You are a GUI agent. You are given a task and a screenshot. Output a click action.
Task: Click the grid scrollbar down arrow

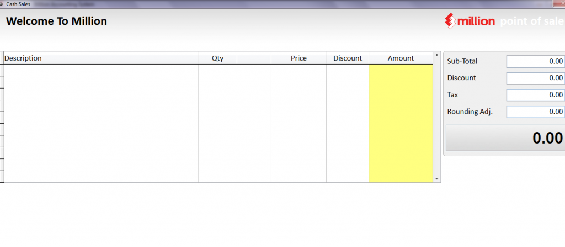click(437, 179)
